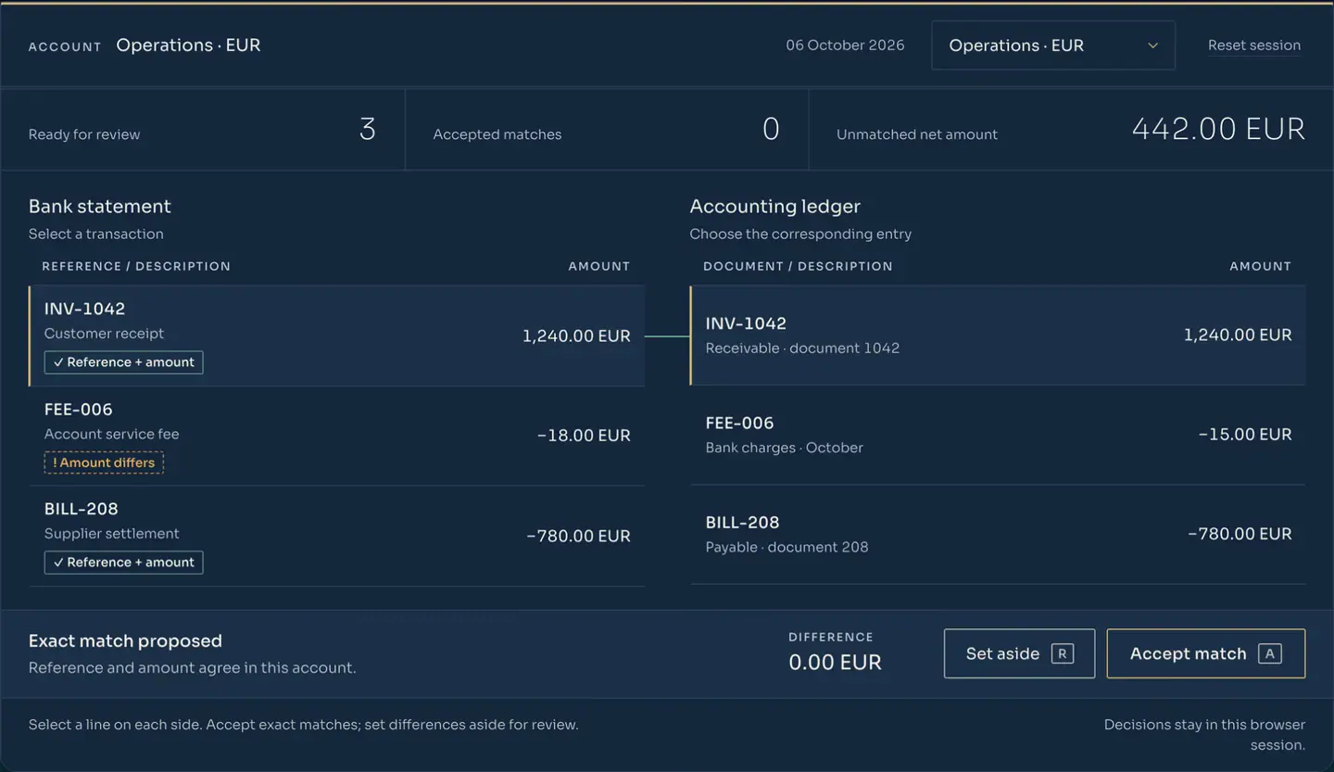Click the Operations · EUR account title
This screenshot has height=772, width=1334.
pyautogui.click(x=188, y=45)
